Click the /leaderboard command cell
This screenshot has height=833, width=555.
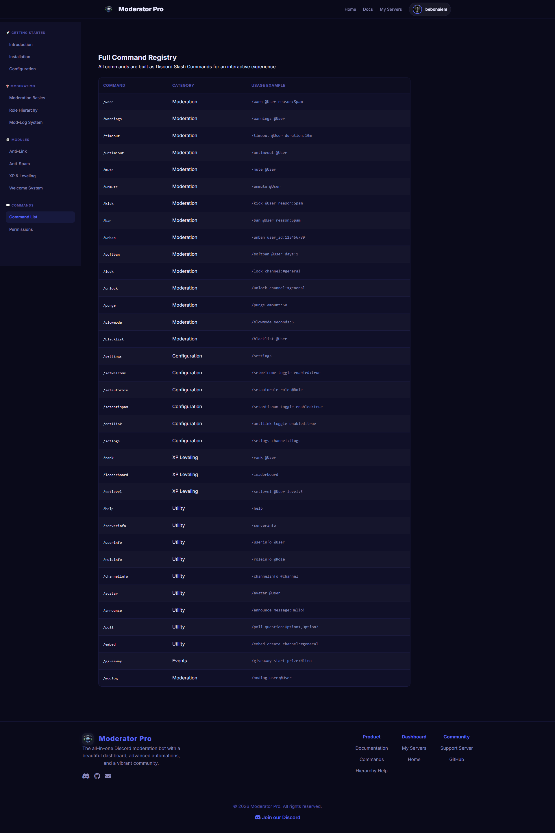[x=115, y=475]
